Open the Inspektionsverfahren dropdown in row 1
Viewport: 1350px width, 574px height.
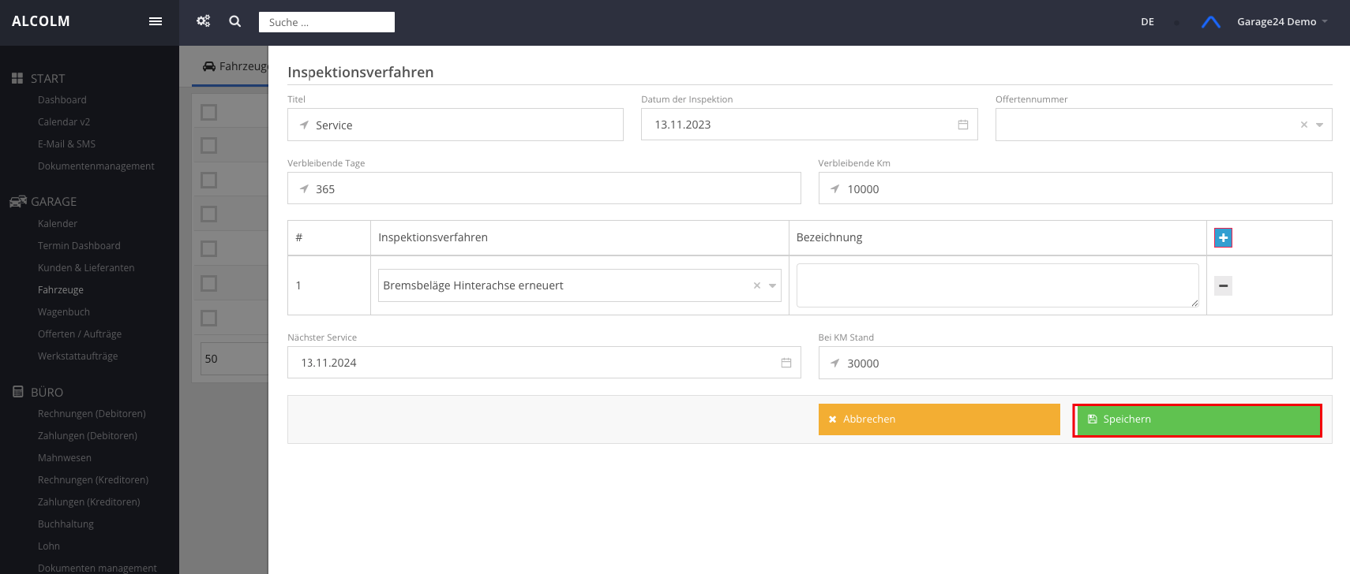772,285
